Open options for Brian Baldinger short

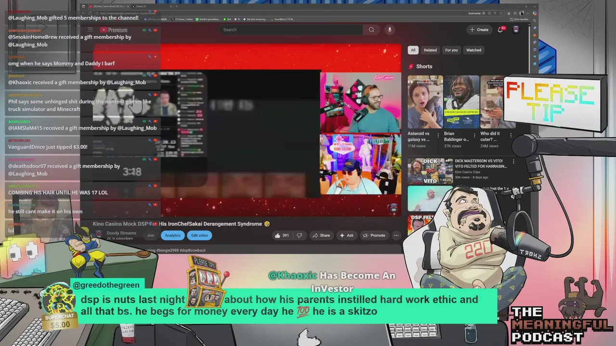475,136
